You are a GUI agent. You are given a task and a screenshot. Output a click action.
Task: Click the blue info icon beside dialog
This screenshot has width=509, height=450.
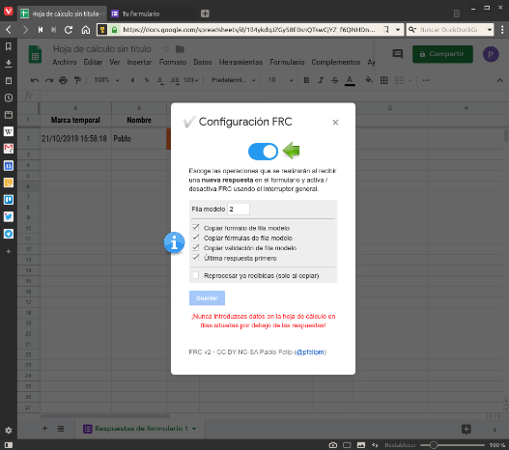coord(174,242)
